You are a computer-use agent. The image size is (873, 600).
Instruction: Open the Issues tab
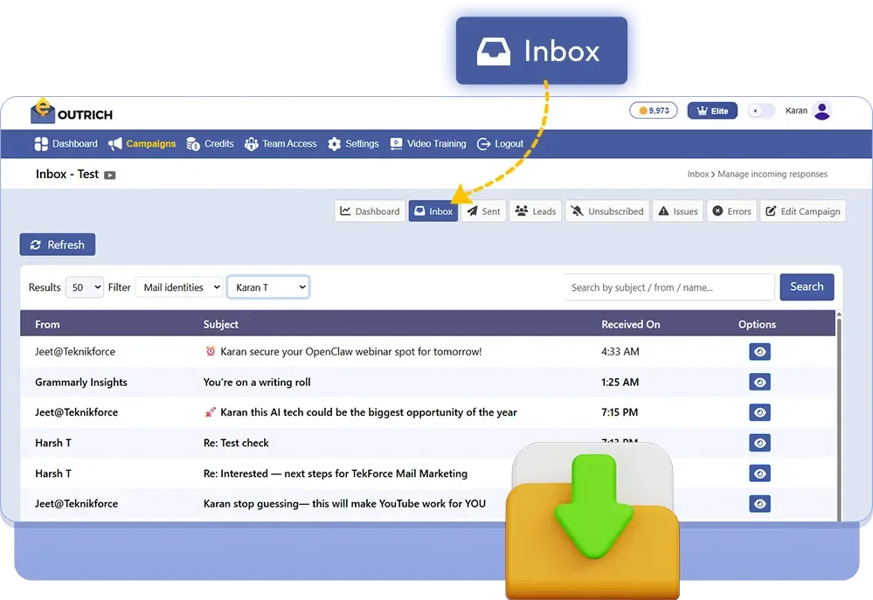click(677, 211)
